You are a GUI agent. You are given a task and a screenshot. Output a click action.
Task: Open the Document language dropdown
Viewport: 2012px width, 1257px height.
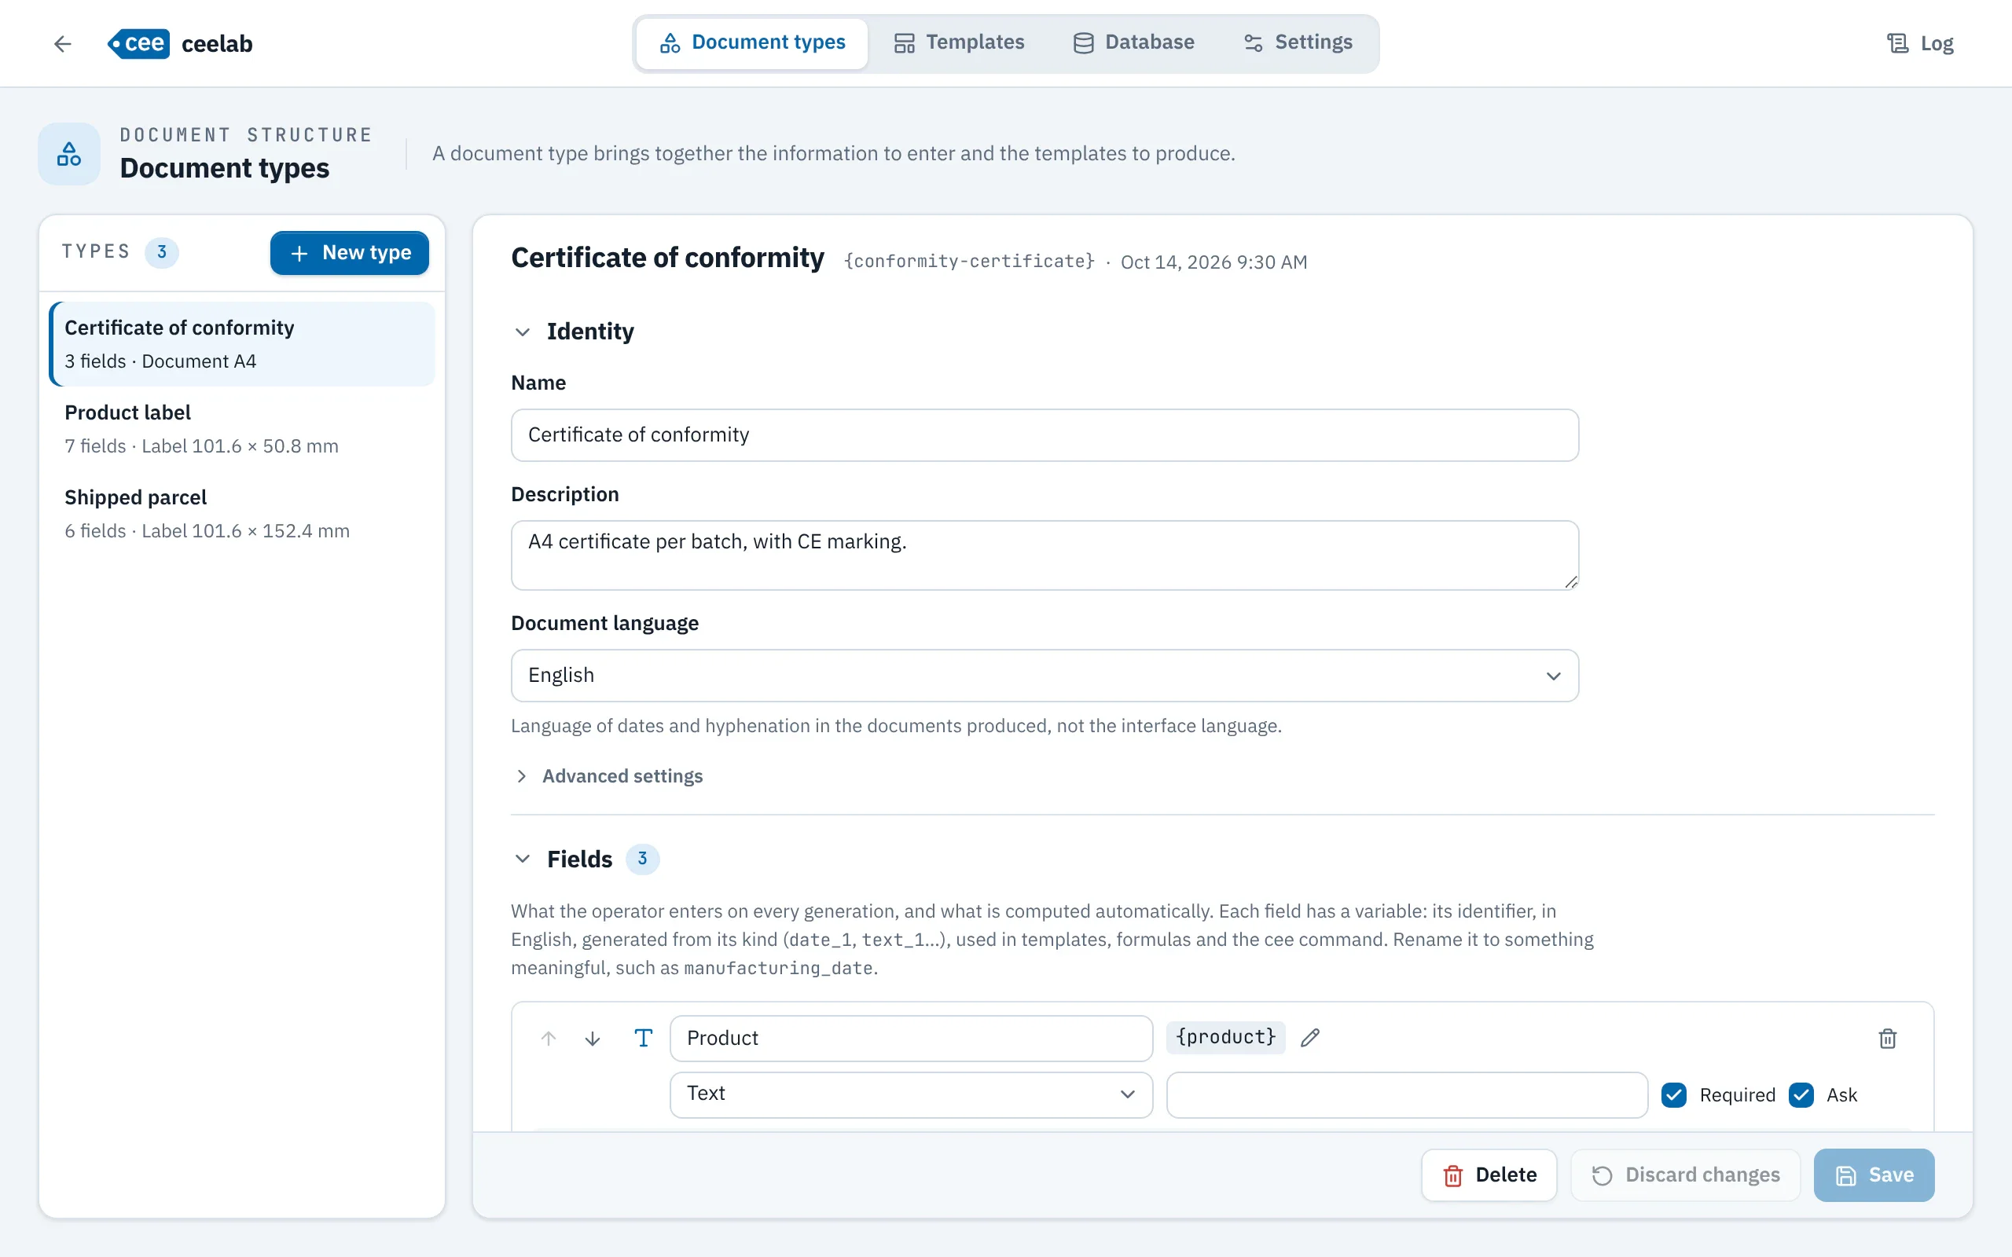tap(1045, 675)
